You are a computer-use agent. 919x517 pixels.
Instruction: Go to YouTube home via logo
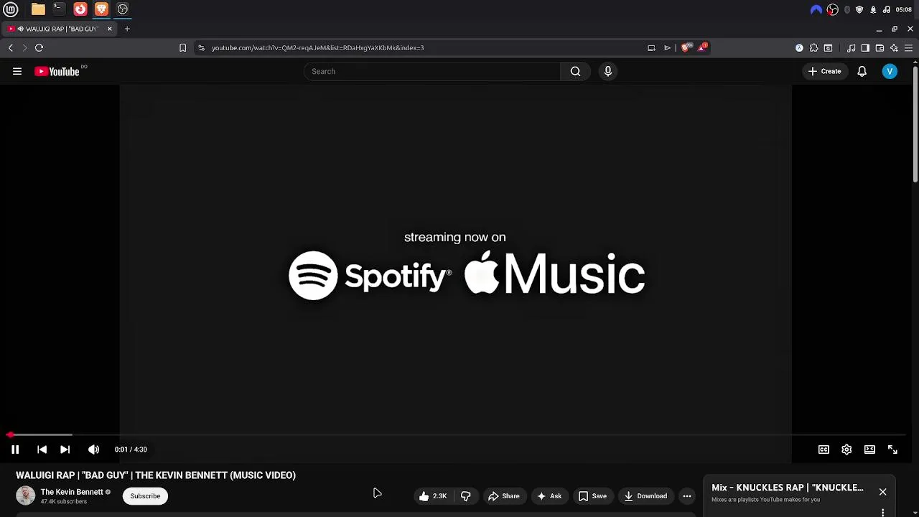pos(57,71)
